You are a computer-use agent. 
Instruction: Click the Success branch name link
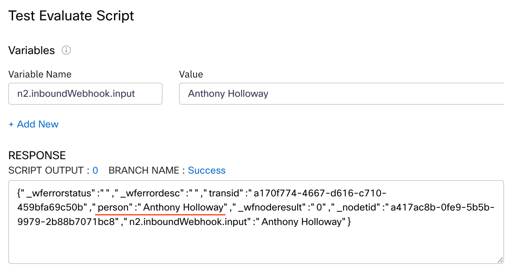click(x=207, y=171)
